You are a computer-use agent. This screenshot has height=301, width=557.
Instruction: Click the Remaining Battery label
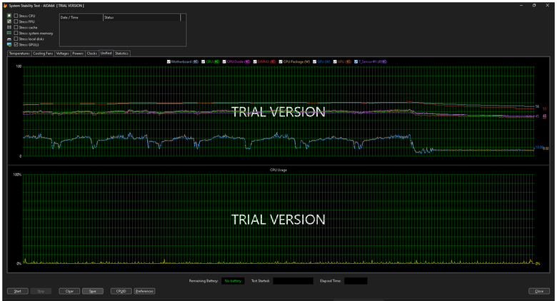204,281
